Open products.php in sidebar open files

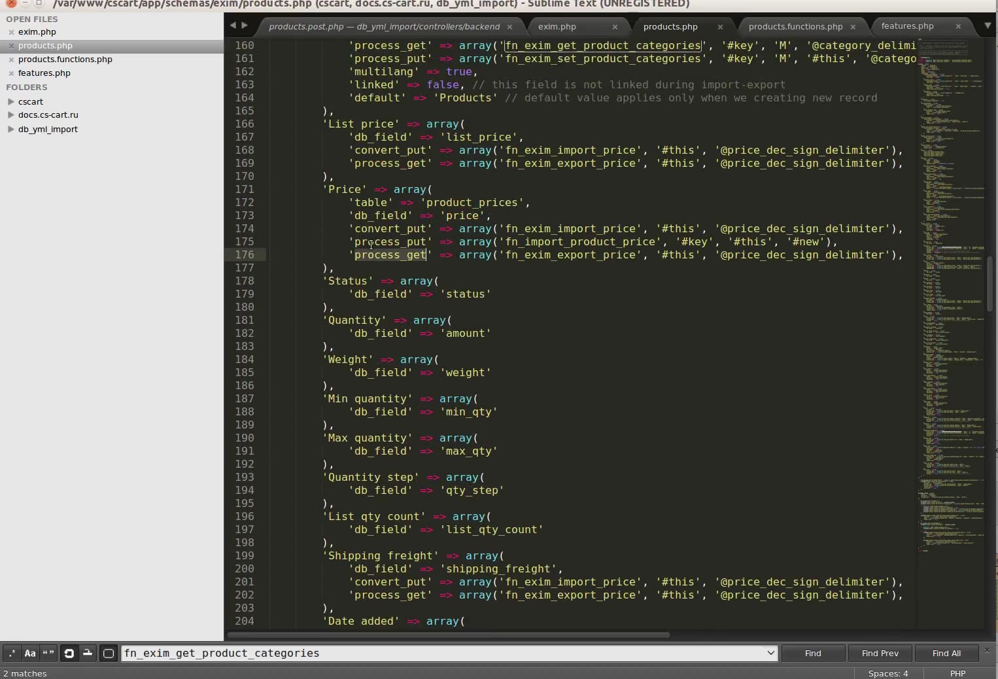coord(45,45)
